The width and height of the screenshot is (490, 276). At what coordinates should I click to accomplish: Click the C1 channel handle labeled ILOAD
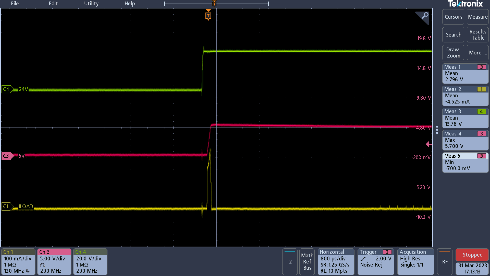tap(7, 206)
